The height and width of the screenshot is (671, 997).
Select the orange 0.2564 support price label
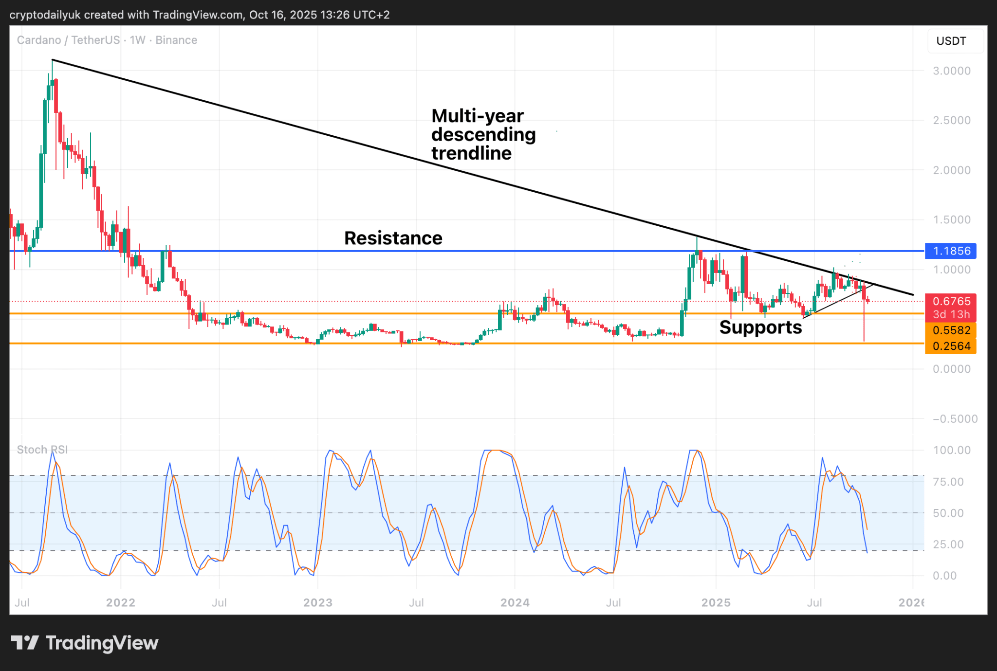point(951,346)
